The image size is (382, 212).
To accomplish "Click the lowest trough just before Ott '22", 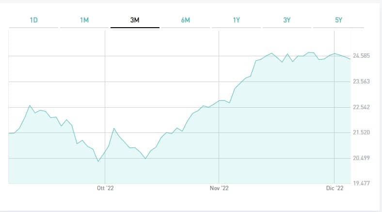I will (98, 161).
